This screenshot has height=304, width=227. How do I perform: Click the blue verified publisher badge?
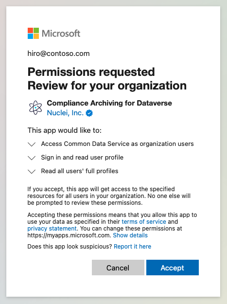[x=89, y=113]
